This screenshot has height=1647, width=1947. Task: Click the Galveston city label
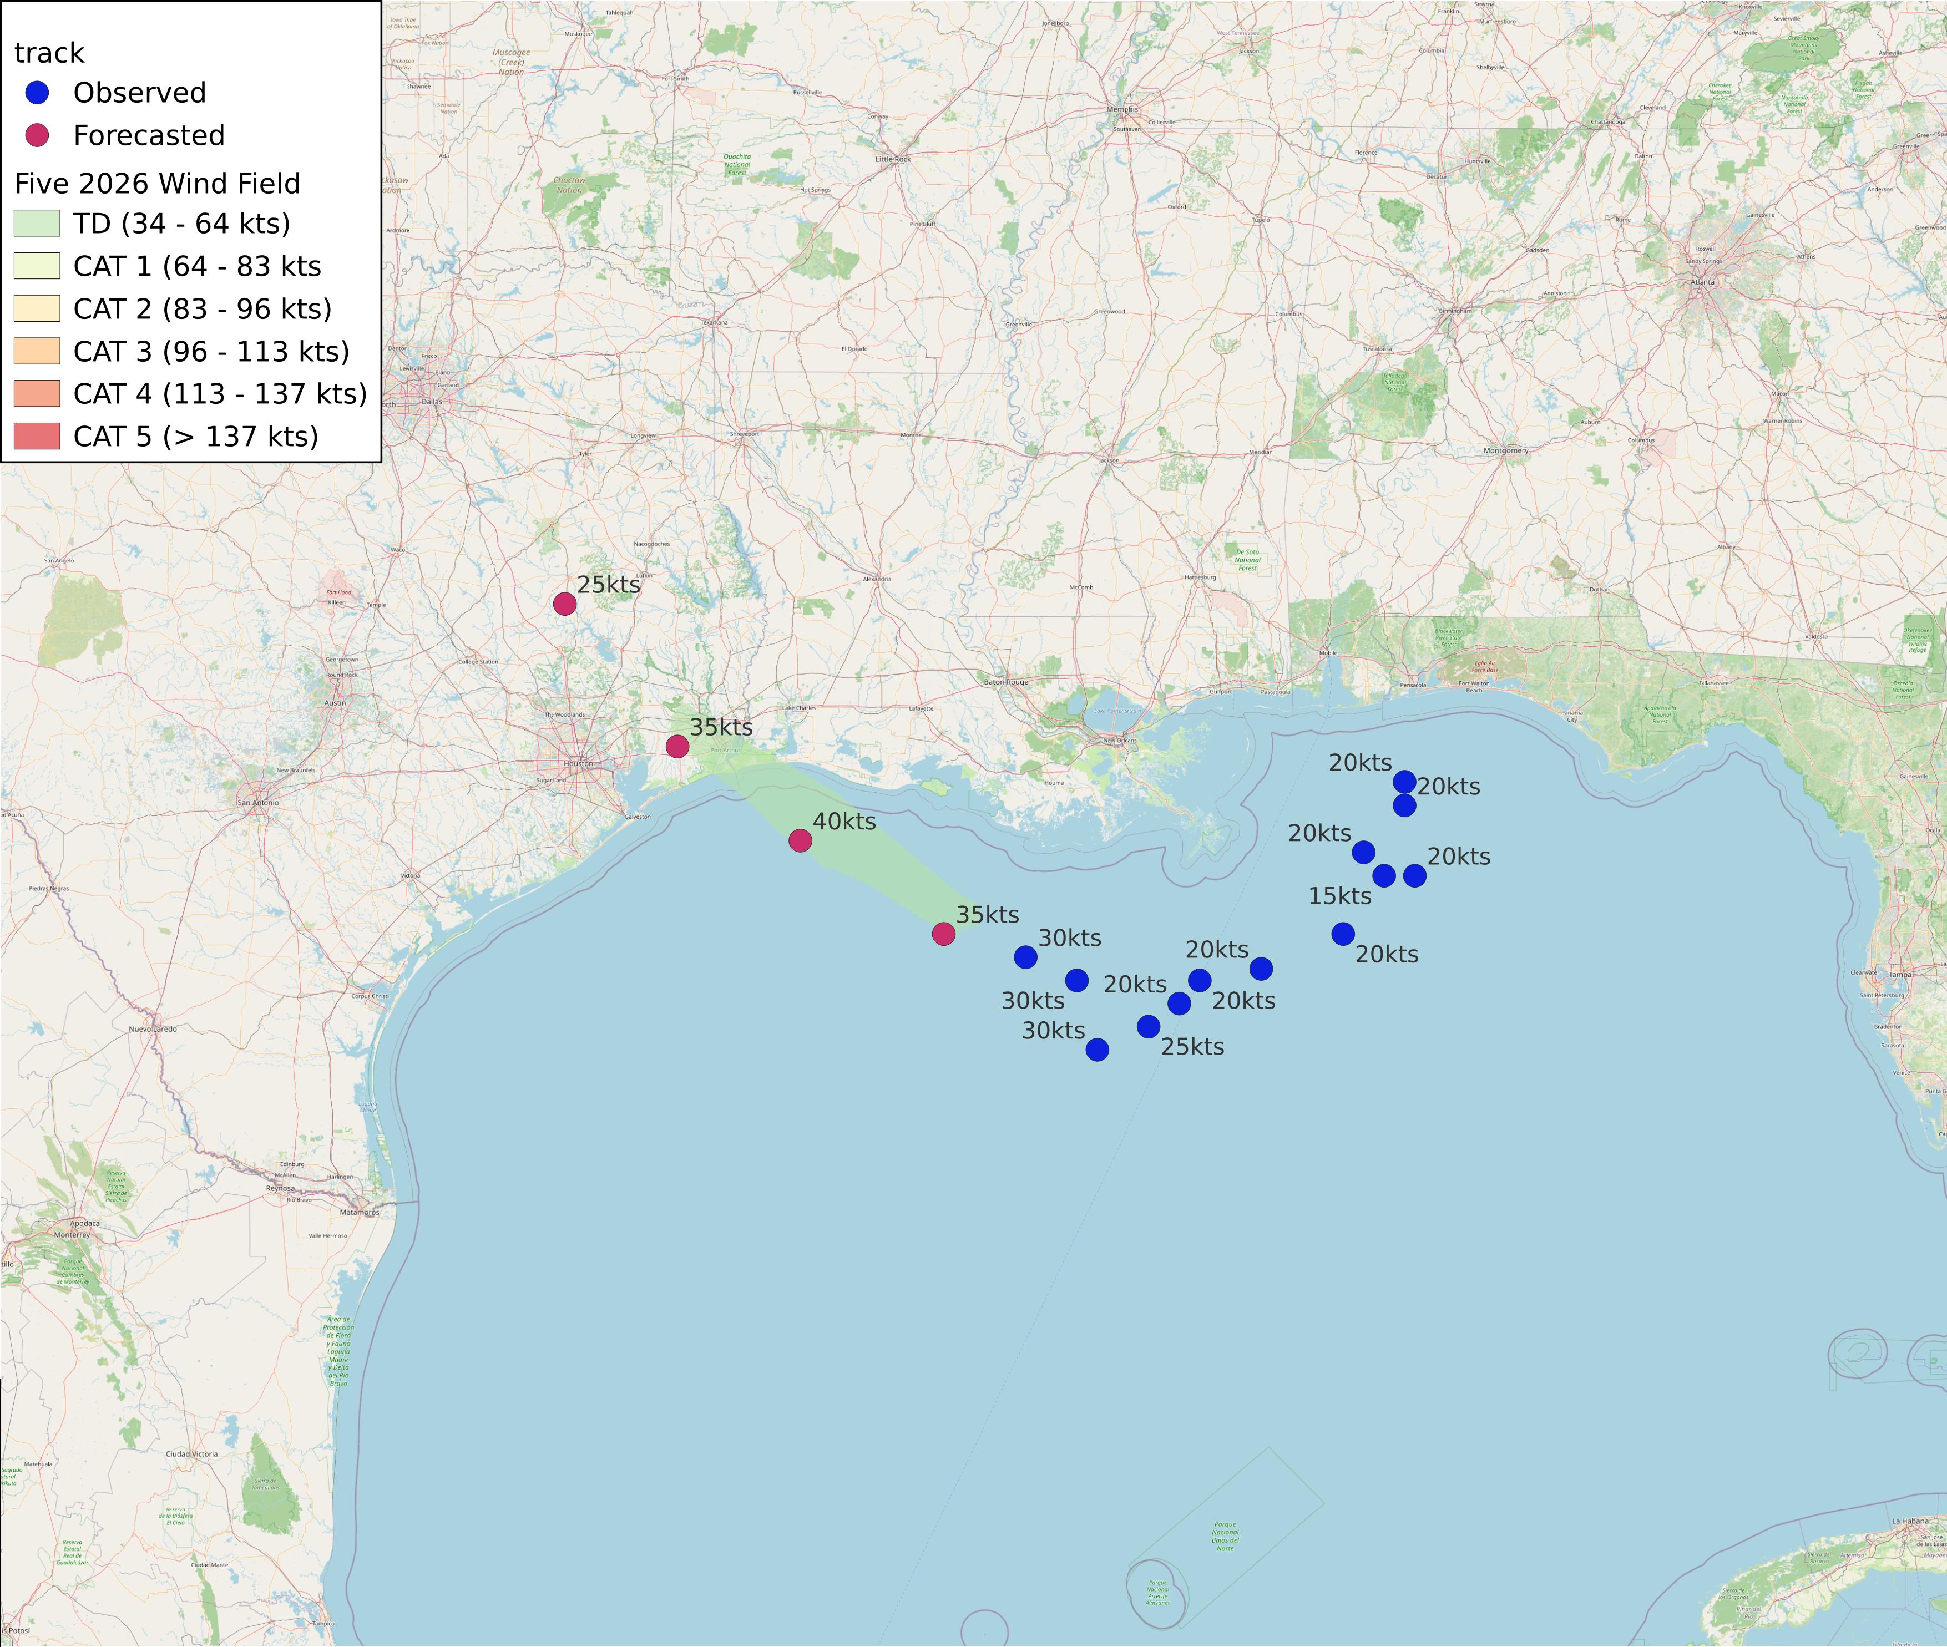pyautogui.click(x=637, y=817)
